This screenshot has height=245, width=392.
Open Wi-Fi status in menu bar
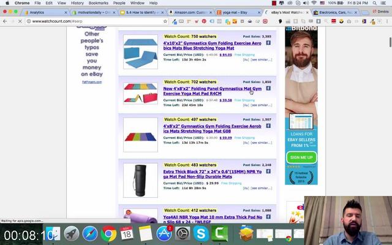pyautogui.click(x=314, y=3)
